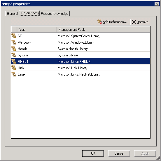
Task: Click the Cancel button
Action: (119, 153)
